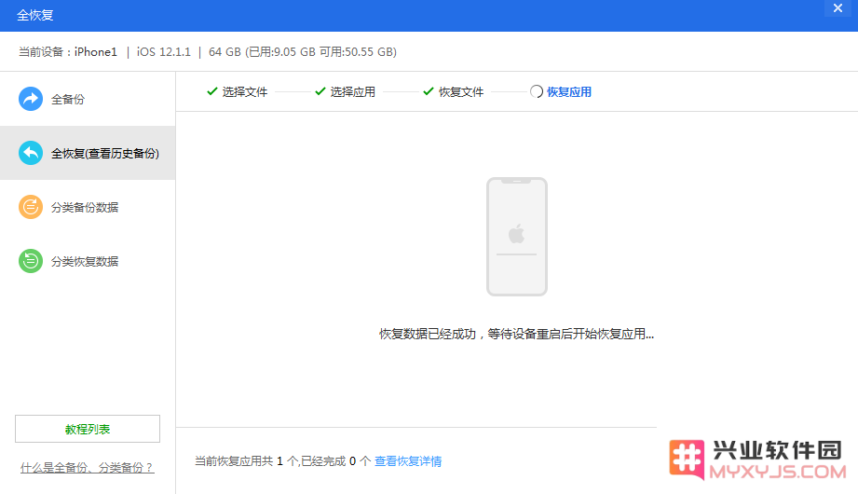The image size is (858, 494).
Task: Open 分类备份数据 from the sidebar
Action: (88, 207)
